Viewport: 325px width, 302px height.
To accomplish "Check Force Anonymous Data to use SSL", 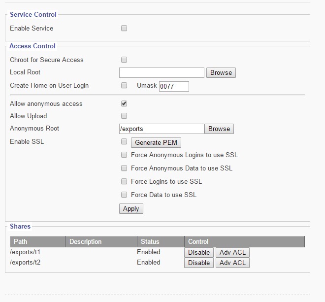I will pos(124,168).
